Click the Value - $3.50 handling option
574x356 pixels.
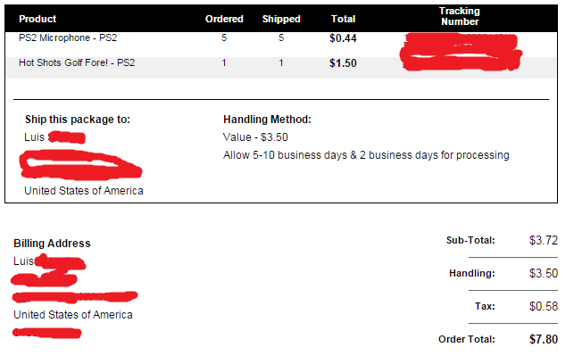(255, 137)
